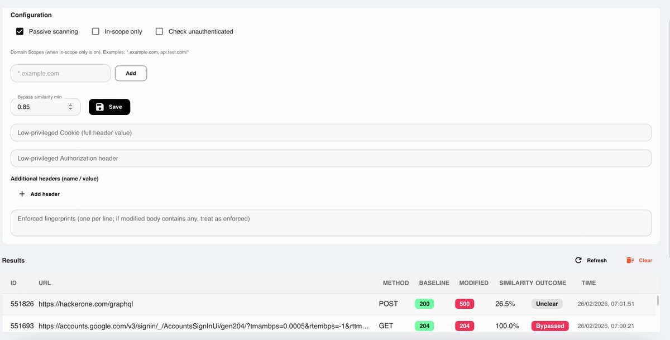
Task: Click the METHOD column header
Action: pos(396,283)
